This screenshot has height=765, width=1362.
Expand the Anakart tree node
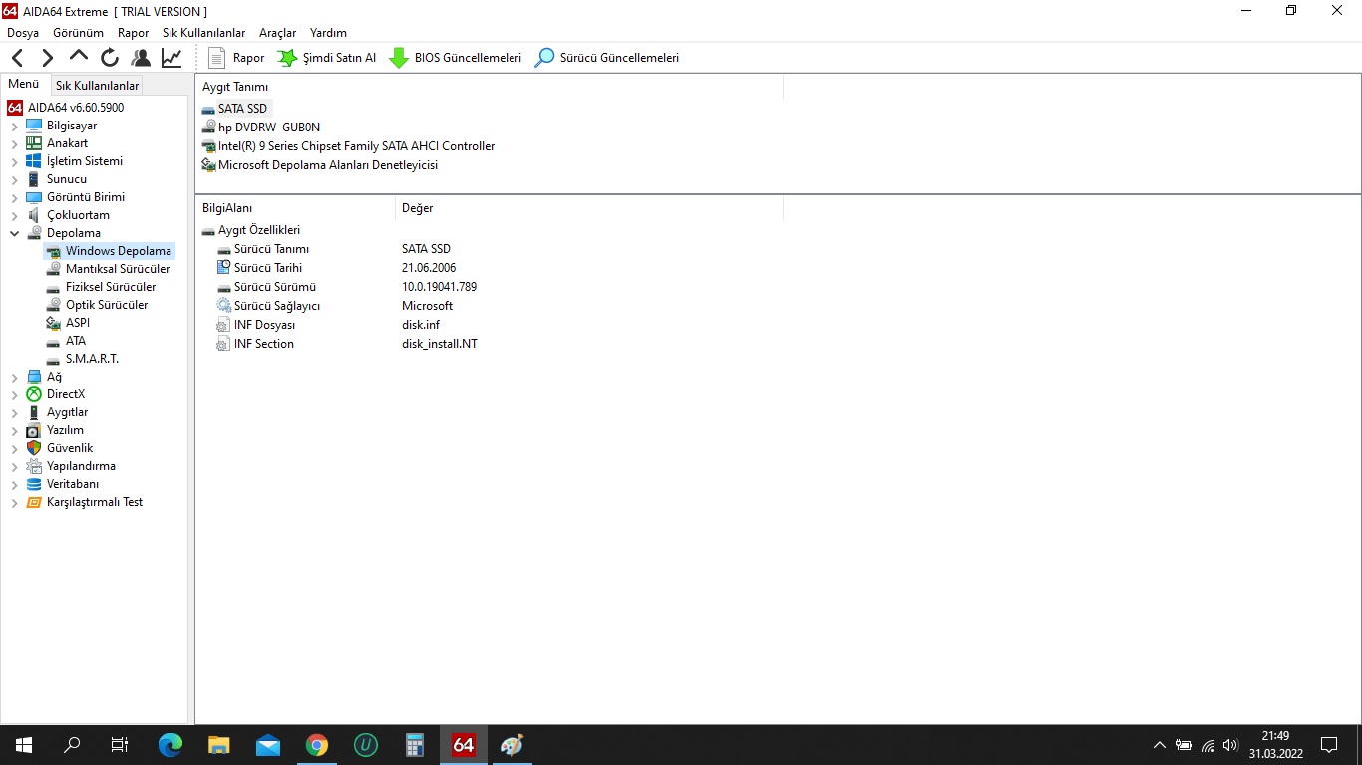click(15, 144)
